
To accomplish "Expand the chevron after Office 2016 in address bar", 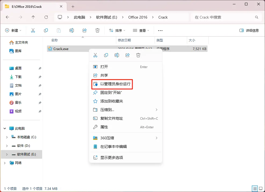I will pos(153,17).
